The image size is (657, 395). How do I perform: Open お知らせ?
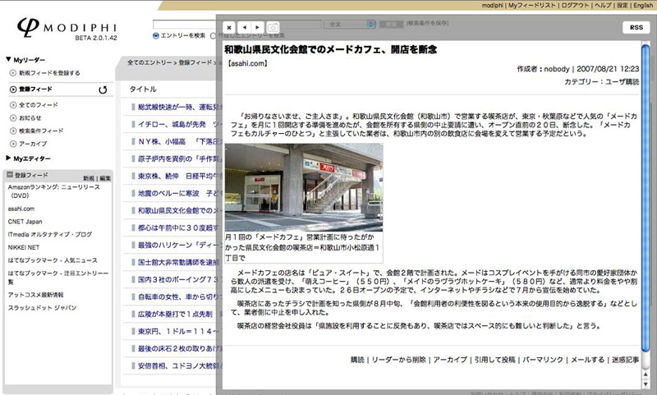click(30, 117)
